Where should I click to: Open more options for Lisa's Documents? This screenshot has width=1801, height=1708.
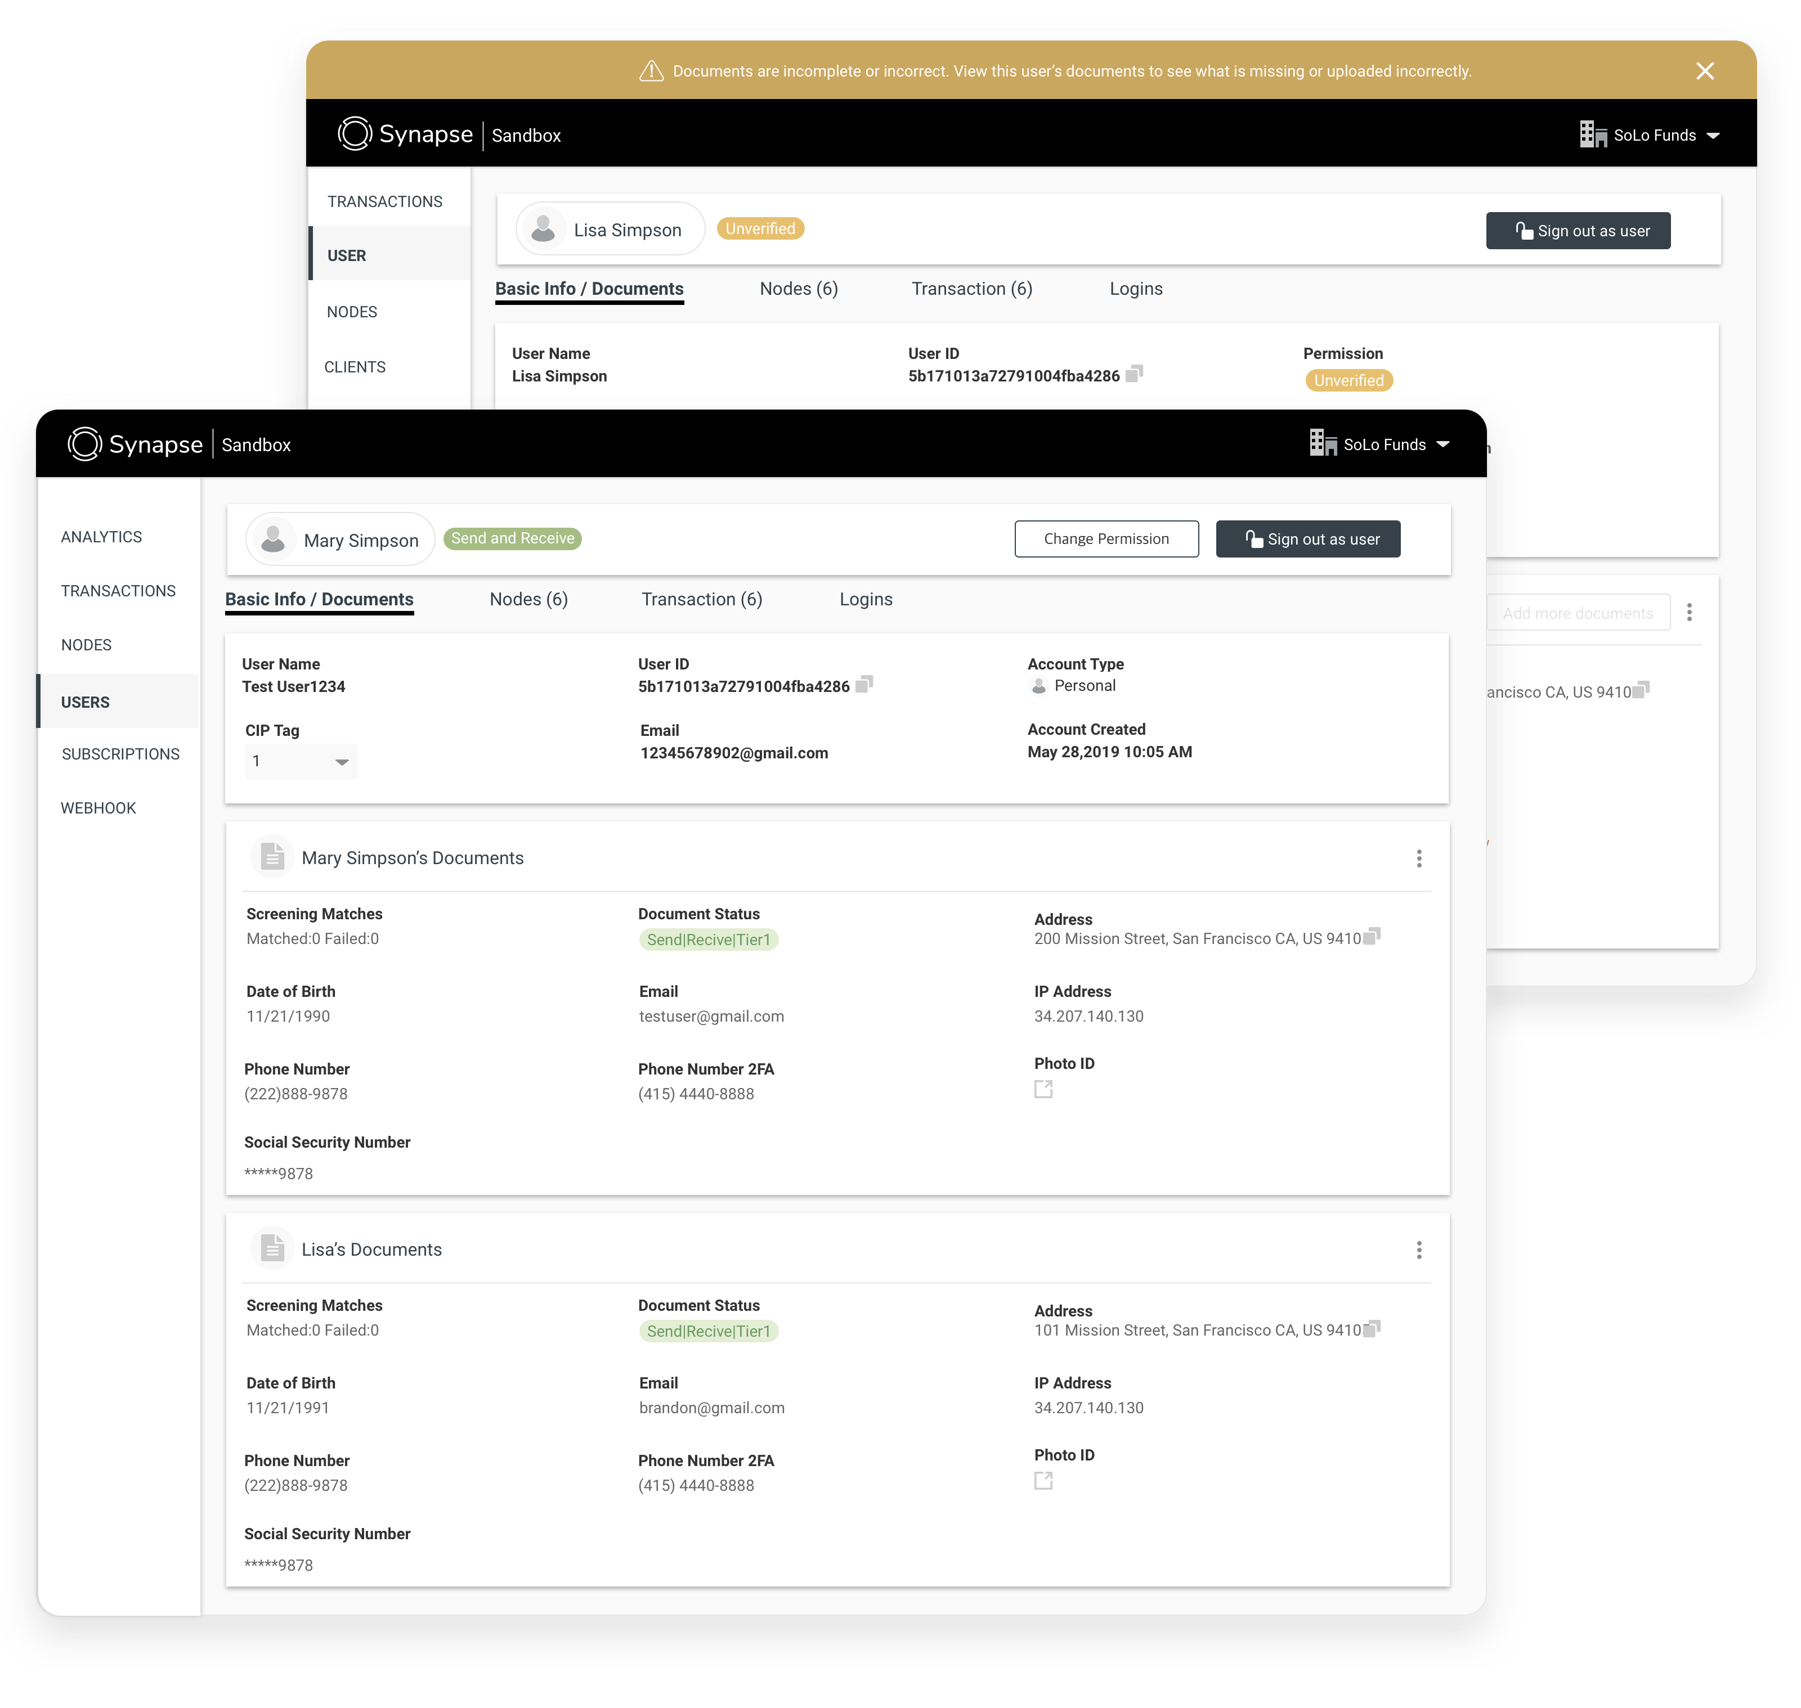pos(1418,1250)
